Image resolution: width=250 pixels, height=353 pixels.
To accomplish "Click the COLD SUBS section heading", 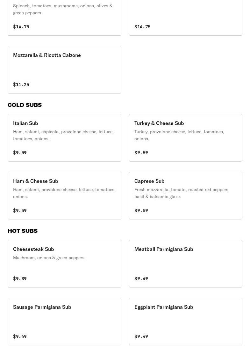I will (25, 105).
